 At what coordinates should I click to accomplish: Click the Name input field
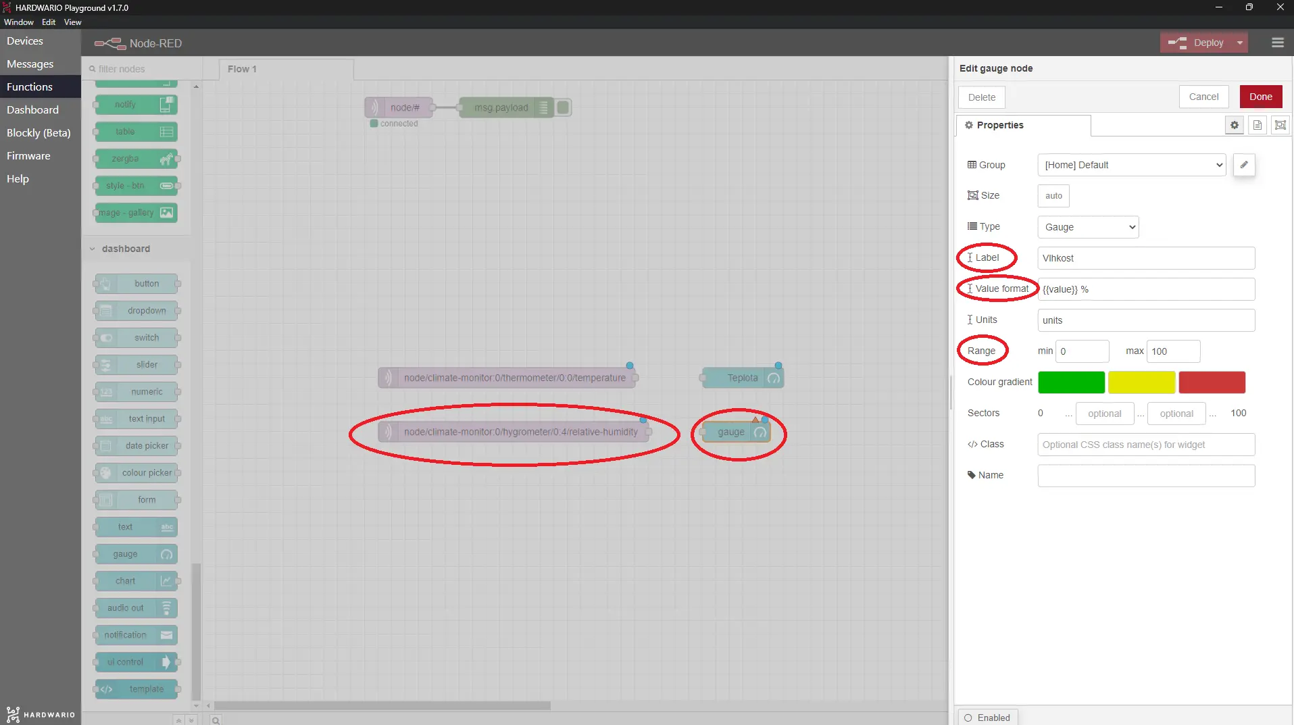click(x=1146, y=476)
